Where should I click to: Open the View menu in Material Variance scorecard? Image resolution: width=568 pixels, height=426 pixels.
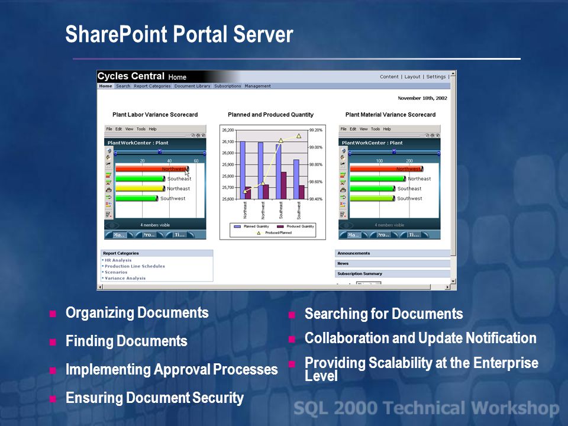[364, 129]
